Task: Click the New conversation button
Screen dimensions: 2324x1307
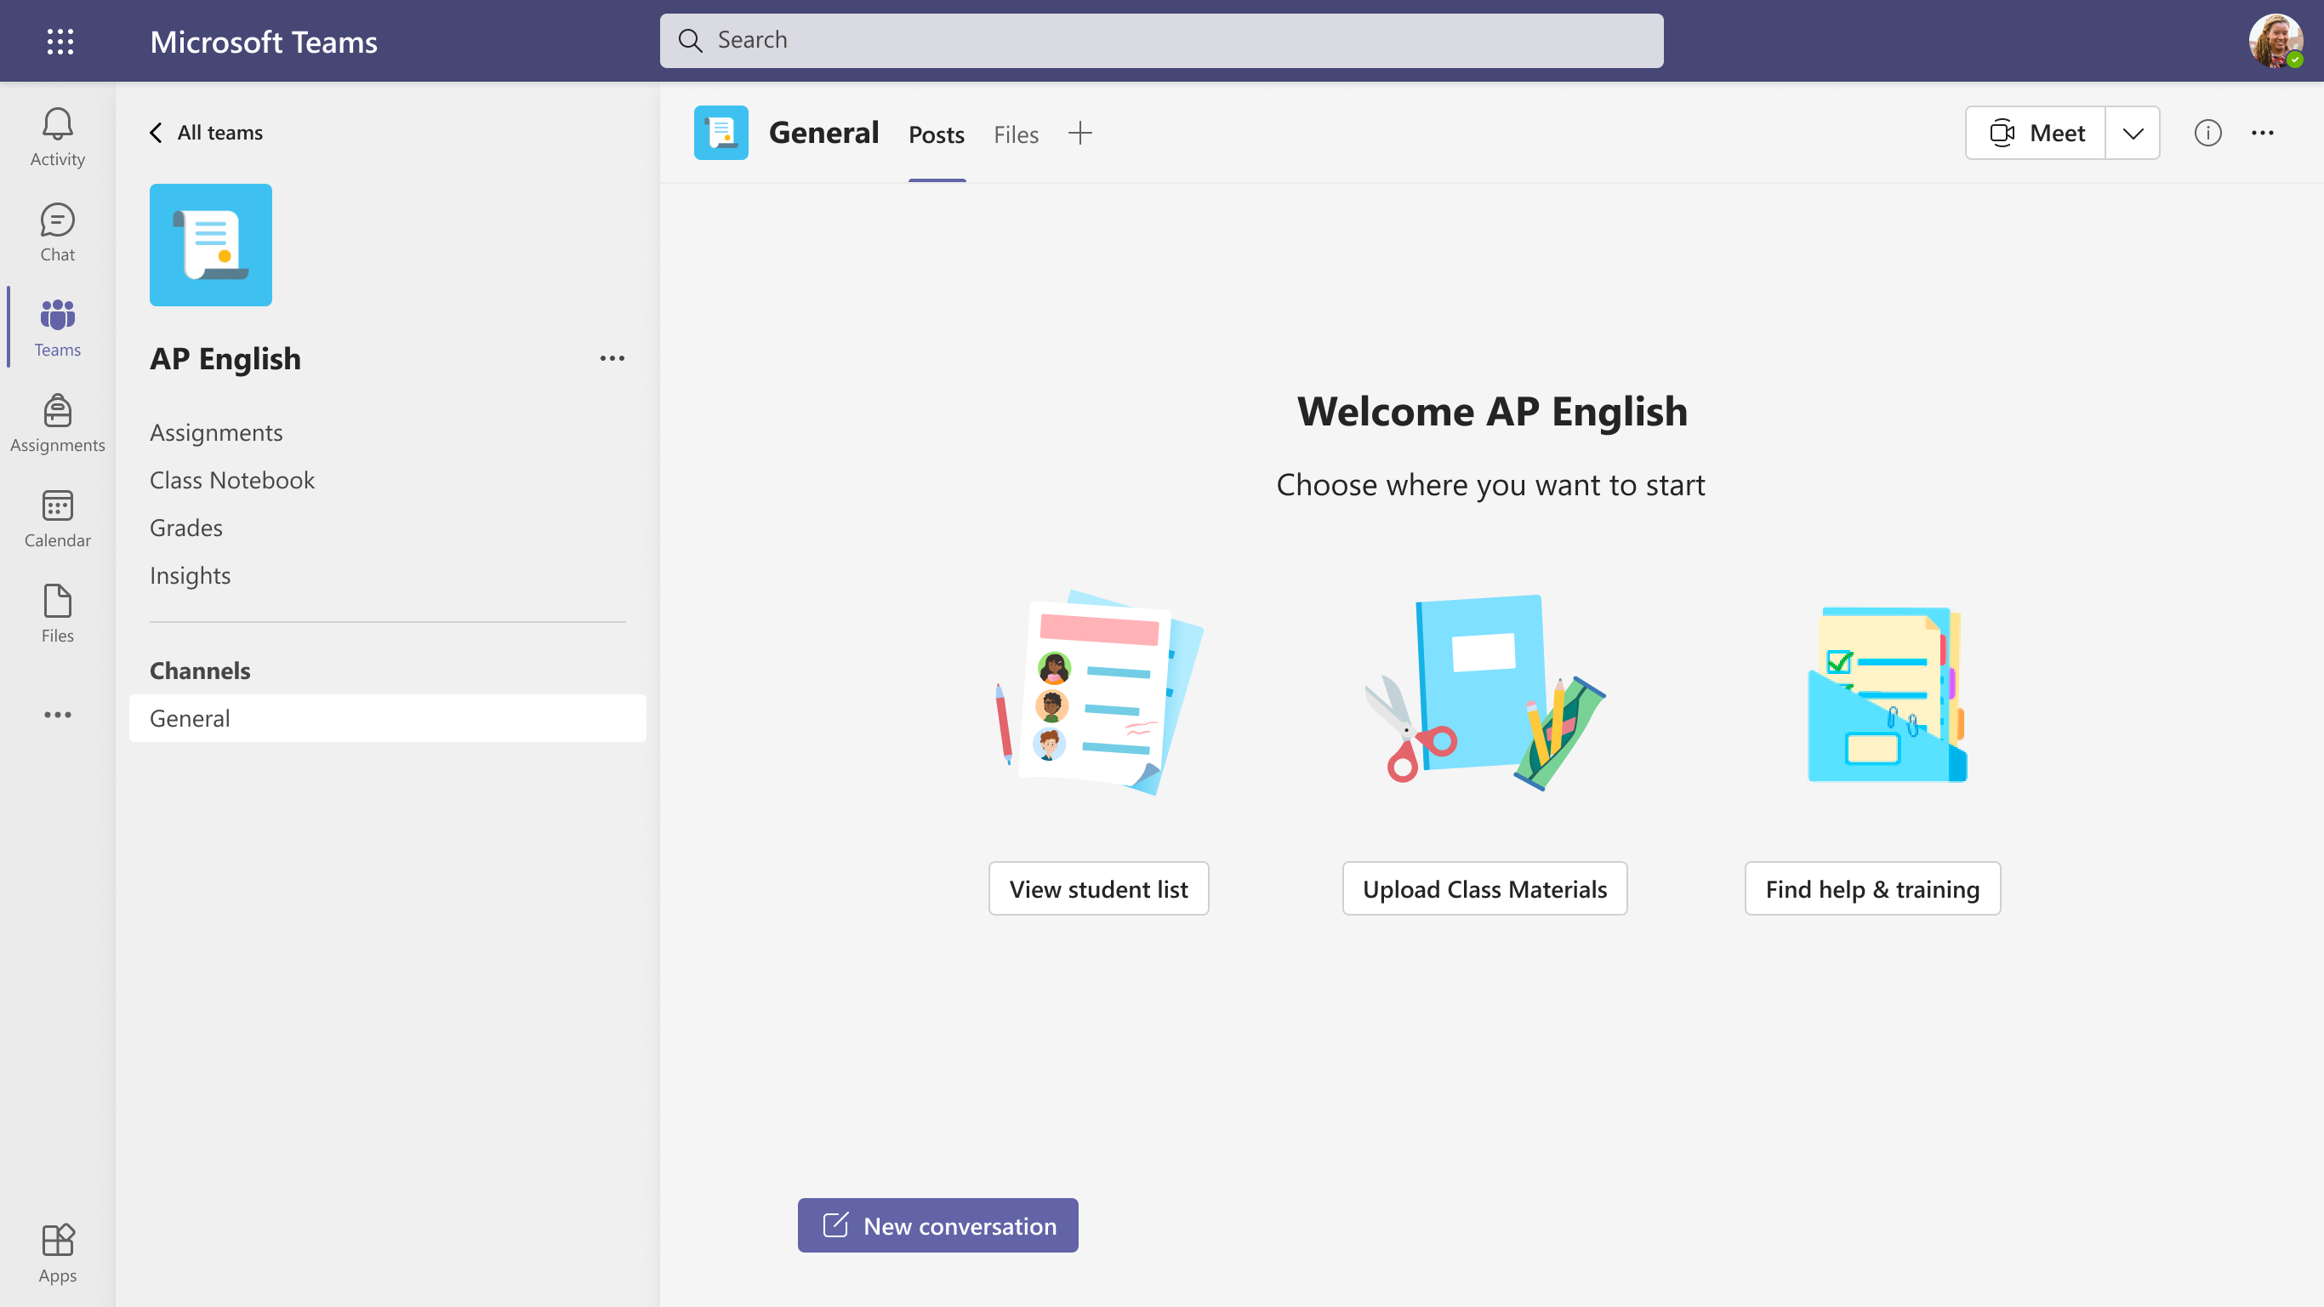Action: point(937,1224)
